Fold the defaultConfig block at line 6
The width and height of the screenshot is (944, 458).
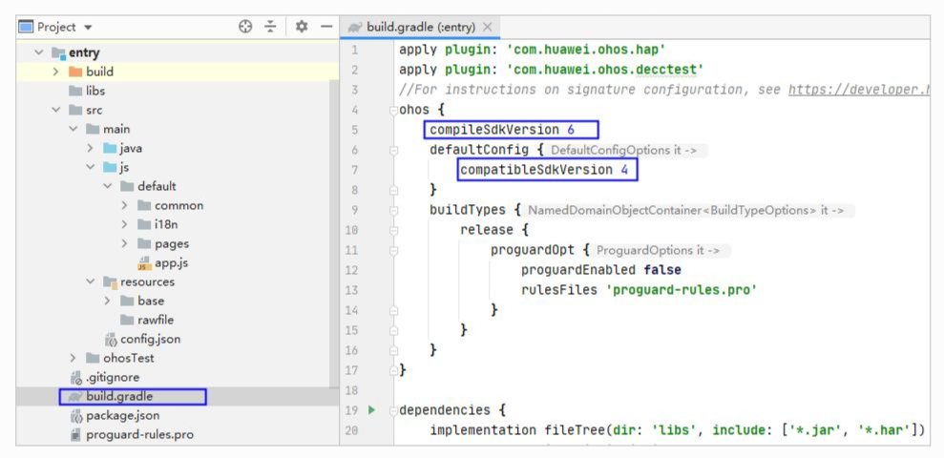tap(394, 150)
